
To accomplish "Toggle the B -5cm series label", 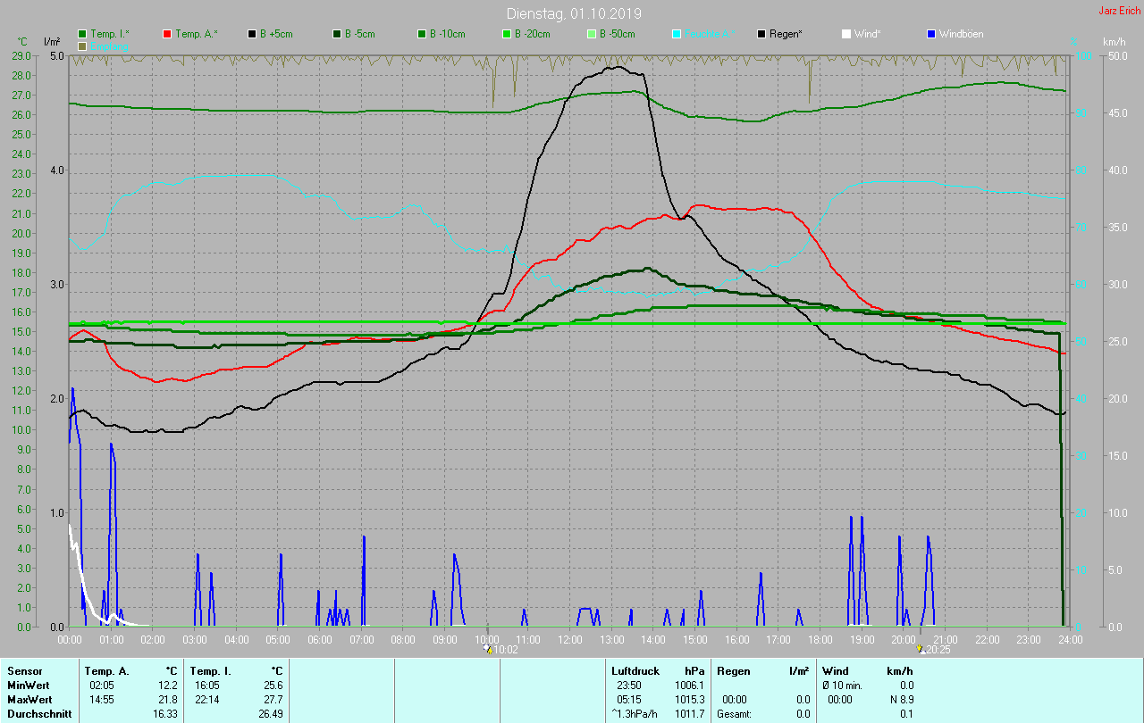I will tap(361, 34).
